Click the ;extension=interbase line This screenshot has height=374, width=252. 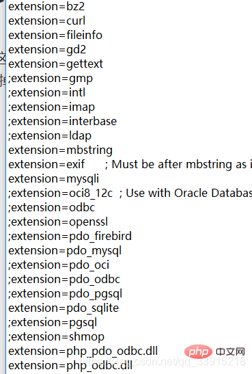63,121
